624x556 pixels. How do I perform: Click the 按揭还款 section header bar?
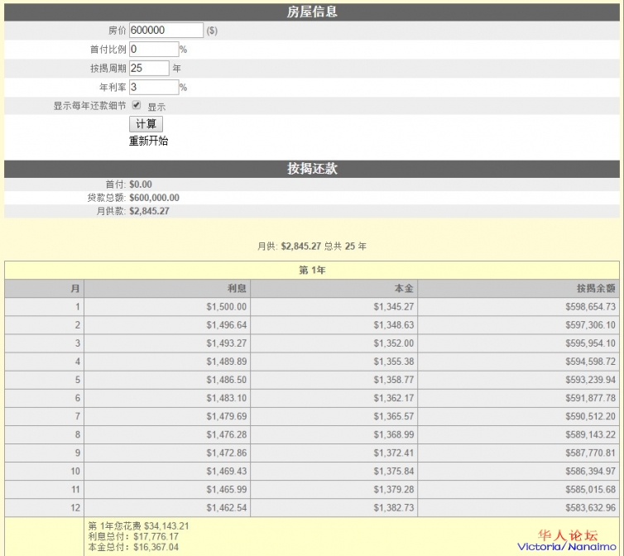pyautogui.click(x=312, y=169)
